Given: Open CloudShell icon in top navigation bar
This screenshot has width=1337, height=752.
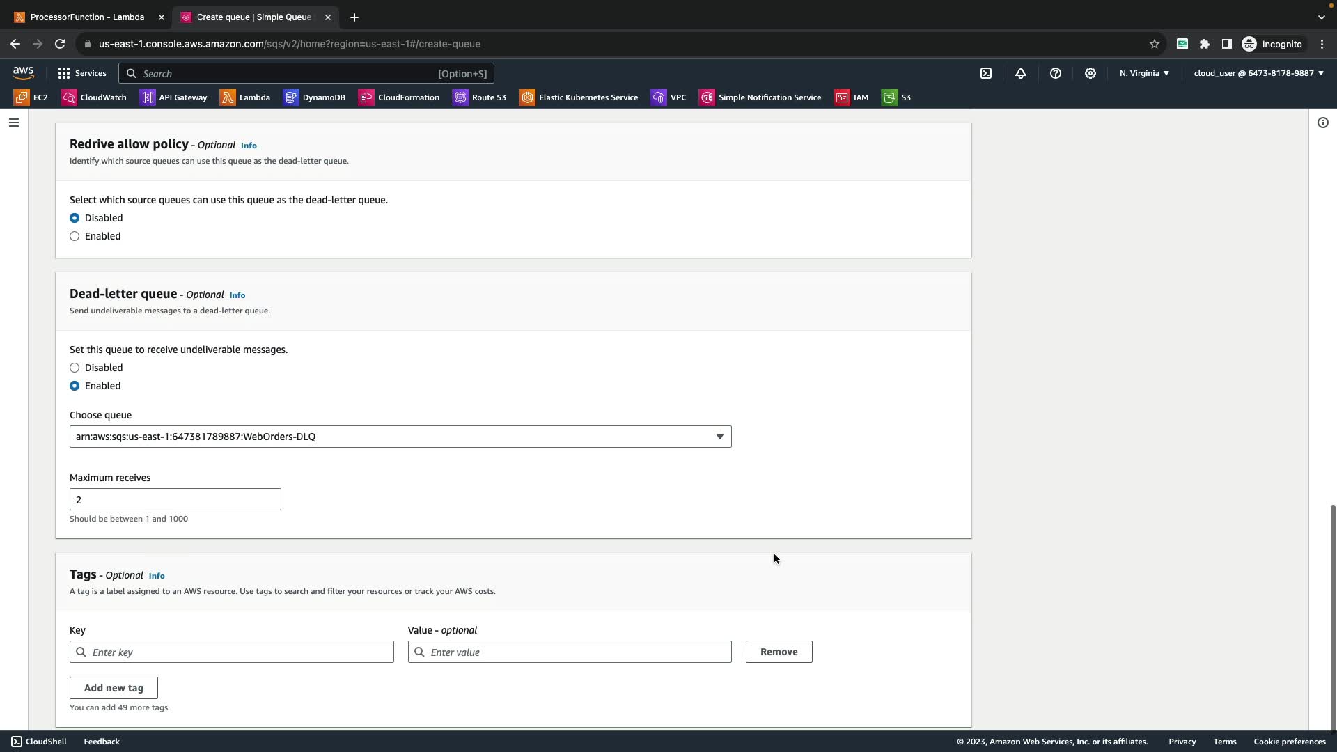Looking at the screenshot, I should tap(986, 73).
